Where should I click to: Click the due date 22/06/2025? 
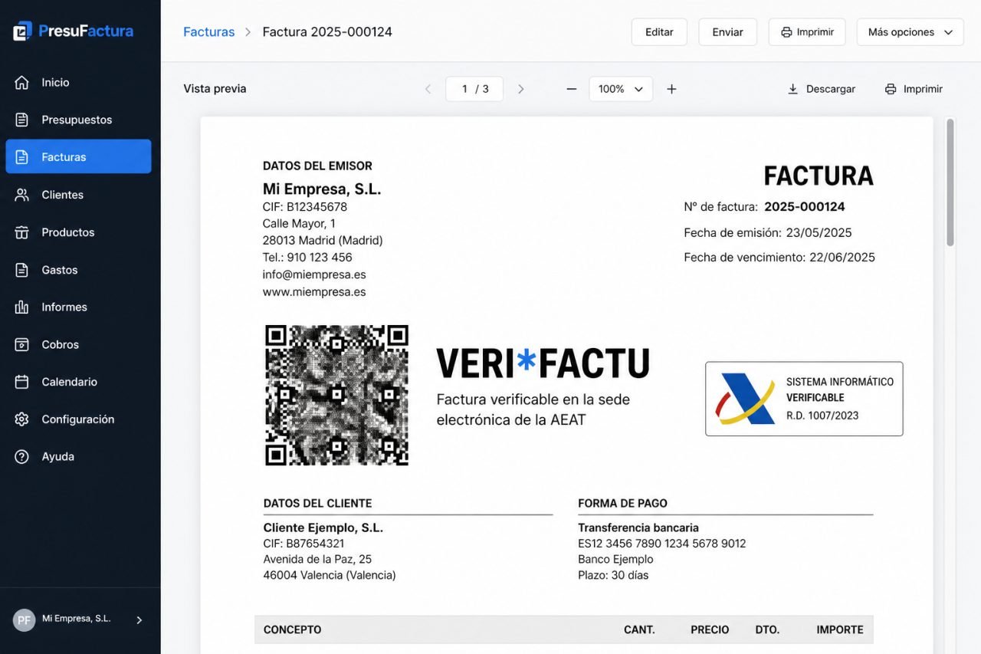point(842,258)
